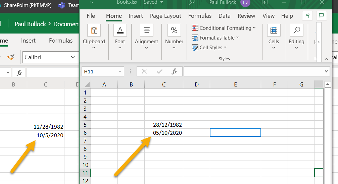Open the Font group icon
Image resolution: width=338 pixels, height=184 pixels.
pyautogui.click(x=120, y=30)
